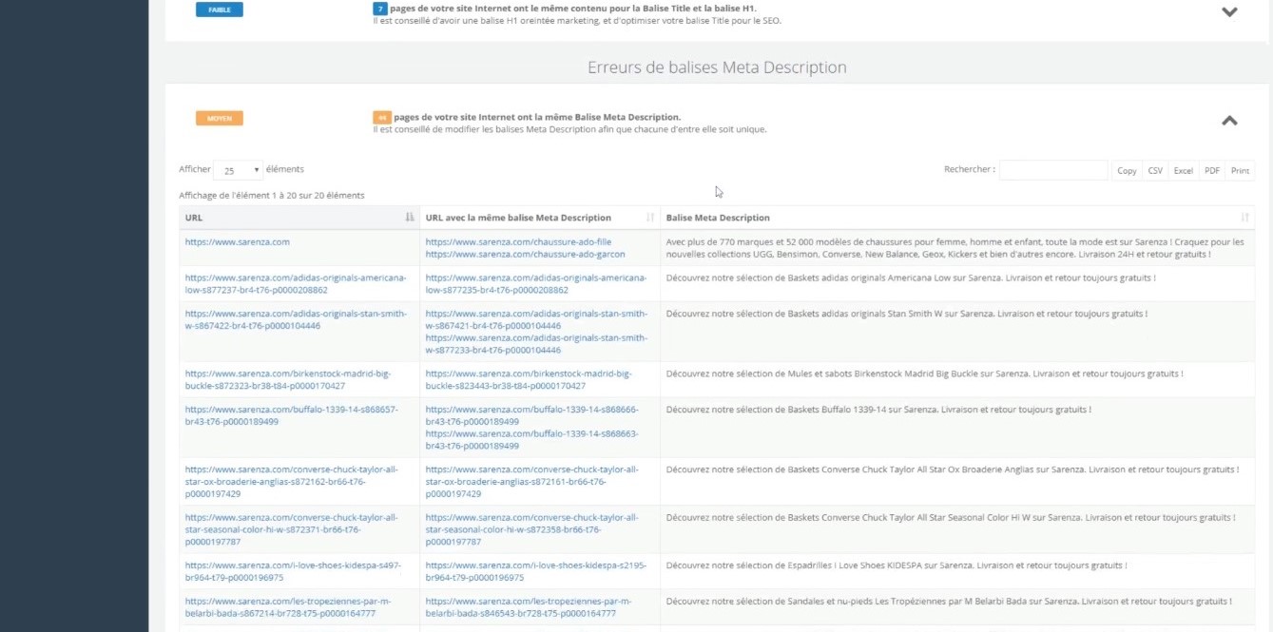Open buffalo-1339-14 s868666 duplicate link
Screen dimensions: 1273x632
pyautogui.click(x=531, y=415)
